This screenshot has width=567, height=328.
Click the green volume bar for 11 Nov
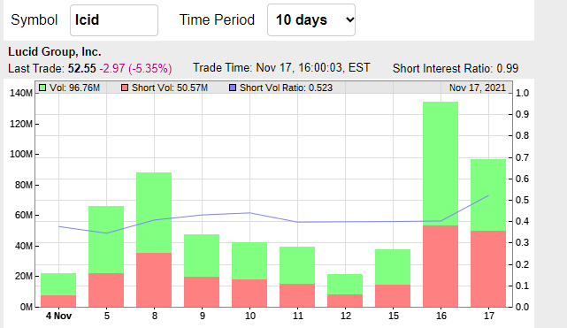tap(297, 265)
